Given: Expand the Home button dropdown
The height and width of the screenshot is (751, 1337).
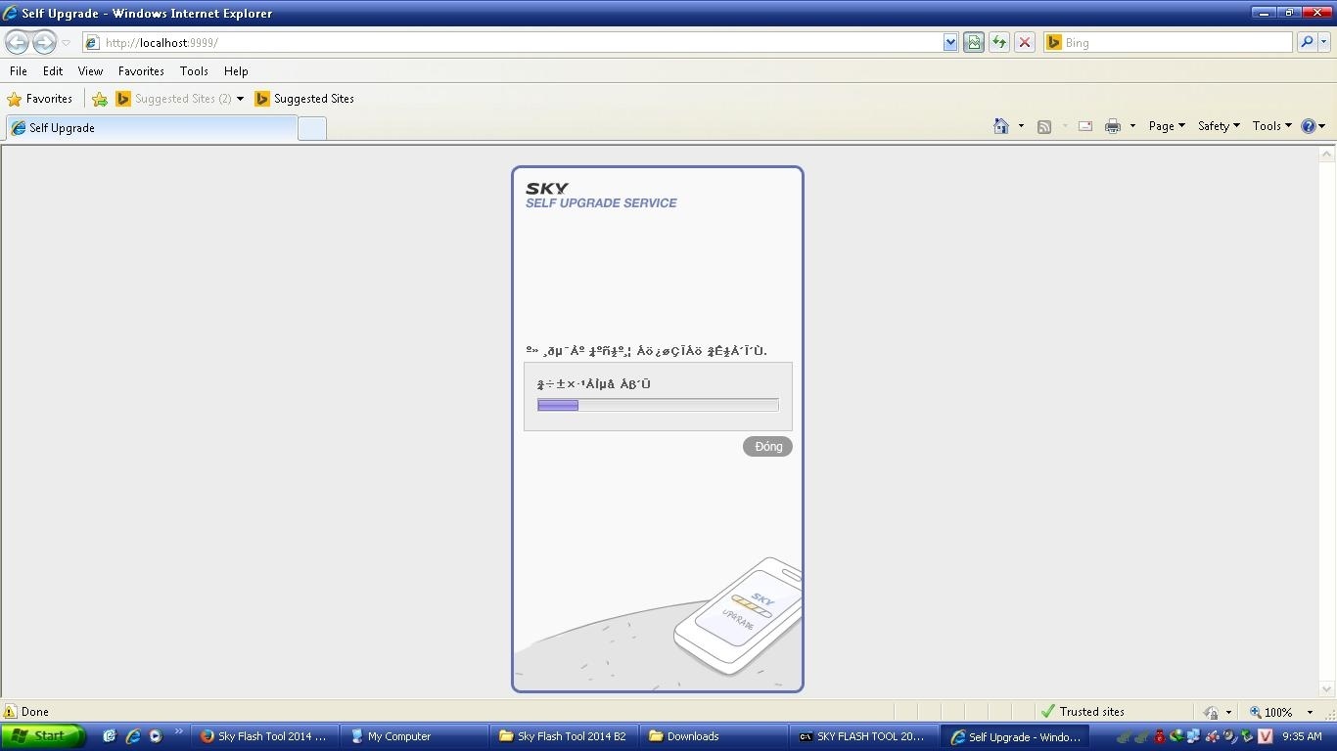Looking at the screenshot, I should pyautogui.click(x=1021, y=126).
